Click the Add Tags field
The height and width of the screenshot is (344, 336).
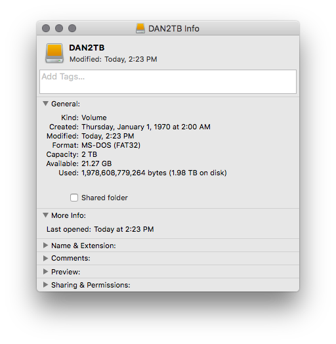tap(168, 82)
